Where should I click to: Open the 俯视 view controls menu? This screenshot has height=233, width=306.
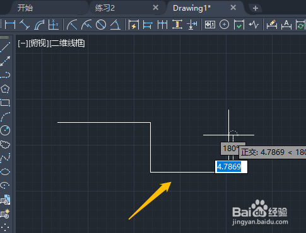(x=39, y=43)
